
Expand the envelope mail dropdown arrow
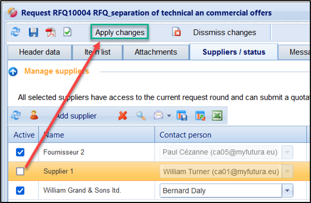point(169,115)
